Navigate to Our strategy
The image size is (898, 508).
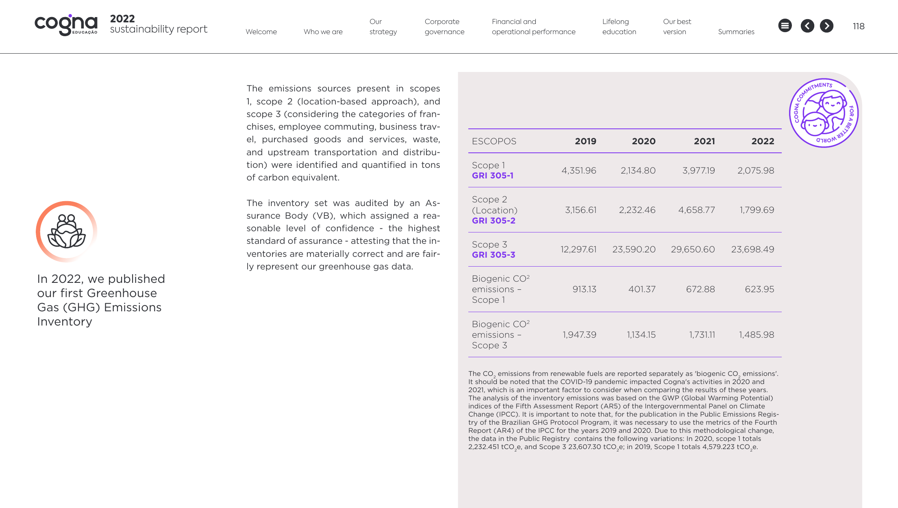coord(383,26)
